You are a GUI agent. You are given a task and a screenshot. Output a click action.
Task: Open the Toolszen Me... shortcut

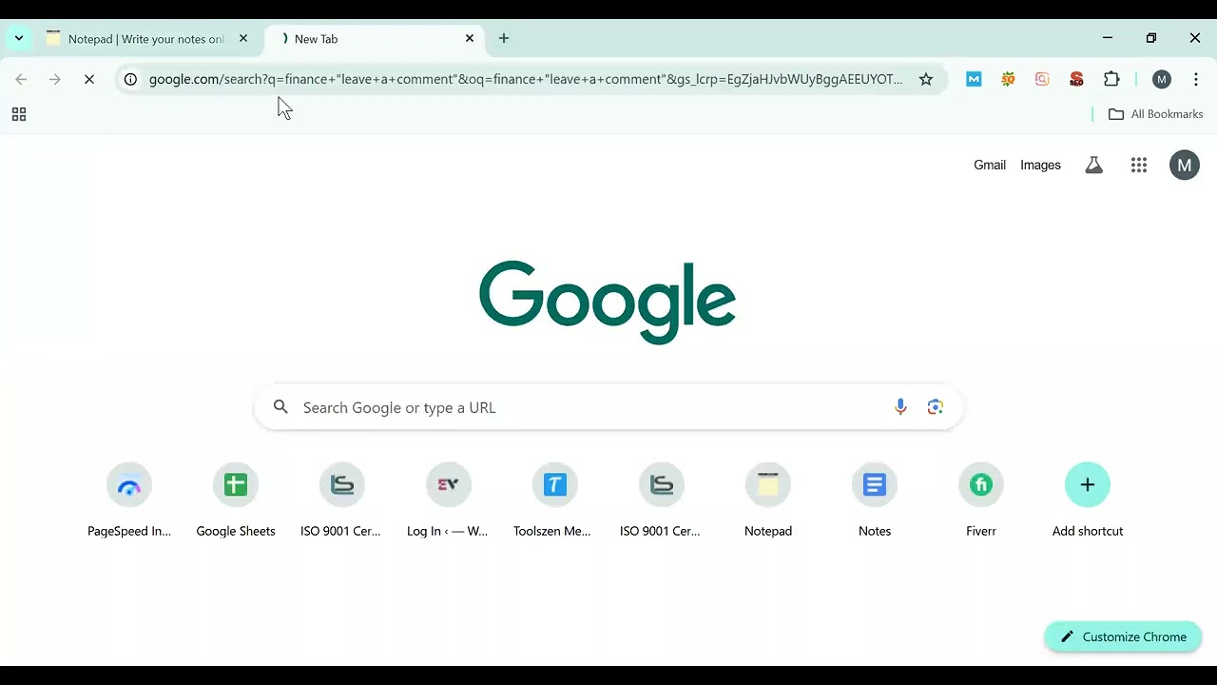pyautogui.click(x=555, y=501)
